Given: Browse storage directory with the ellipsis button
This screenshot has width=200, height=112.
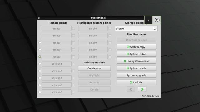Looking at the screenshot, I should (155, 29).
